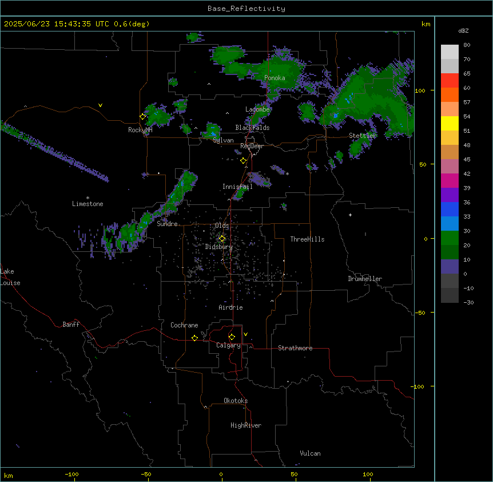Select the Innisfail label

(x=237, y=187)
